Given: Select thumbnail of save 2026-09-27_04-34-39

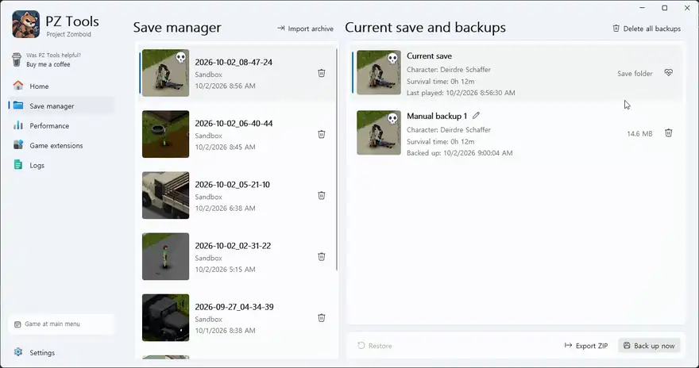Looking at the screenshot, I should pyautogui.click(x=165, y=318).
